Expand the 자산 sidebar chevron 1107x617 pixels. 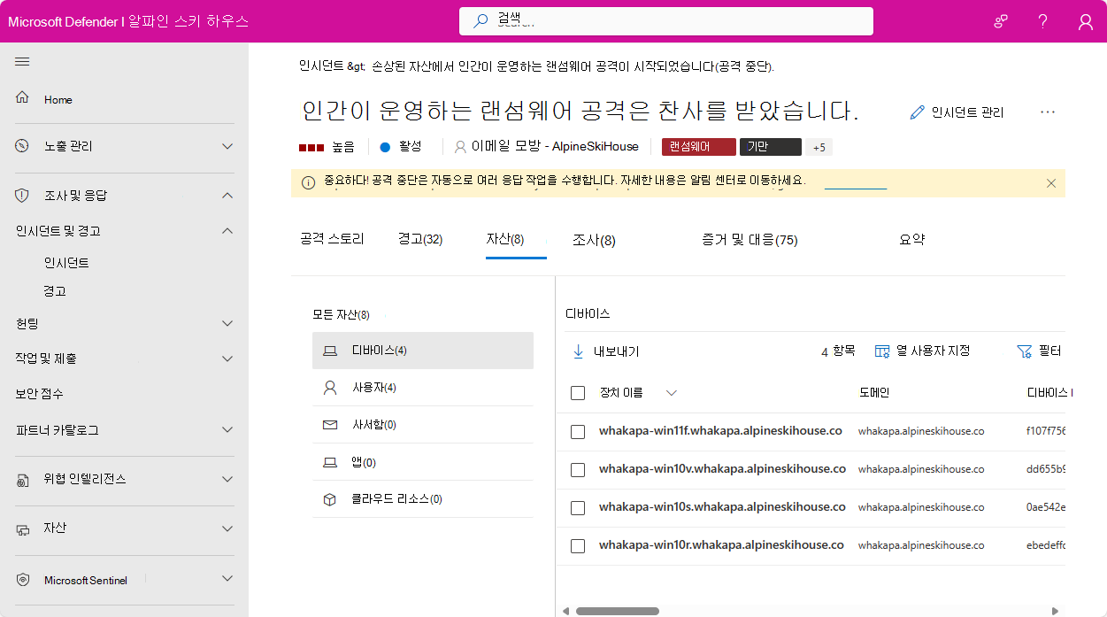click(227, 528)
